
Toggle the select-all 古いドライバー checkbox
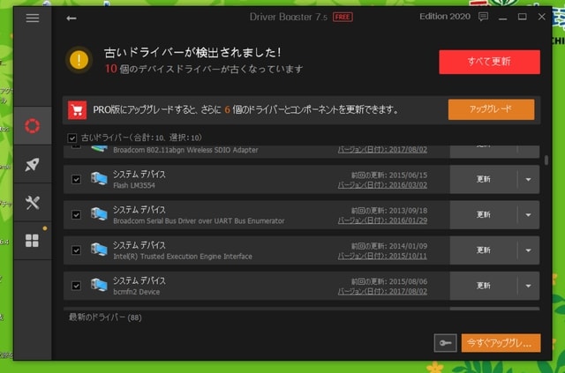72,138
